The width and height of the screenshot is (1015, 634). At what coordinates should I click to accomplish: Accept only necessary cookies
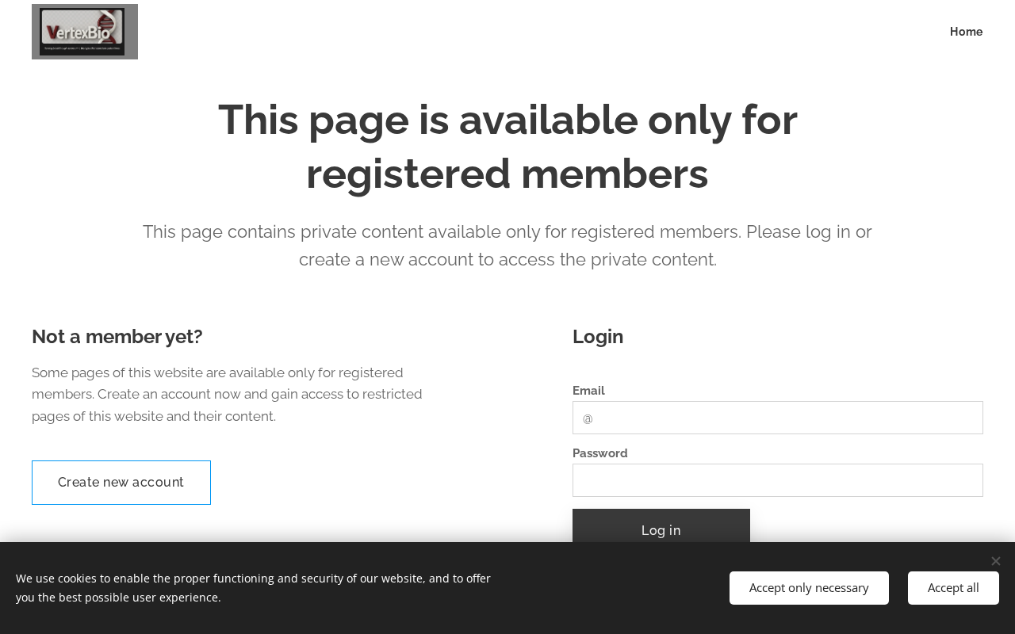pos(809,588)
